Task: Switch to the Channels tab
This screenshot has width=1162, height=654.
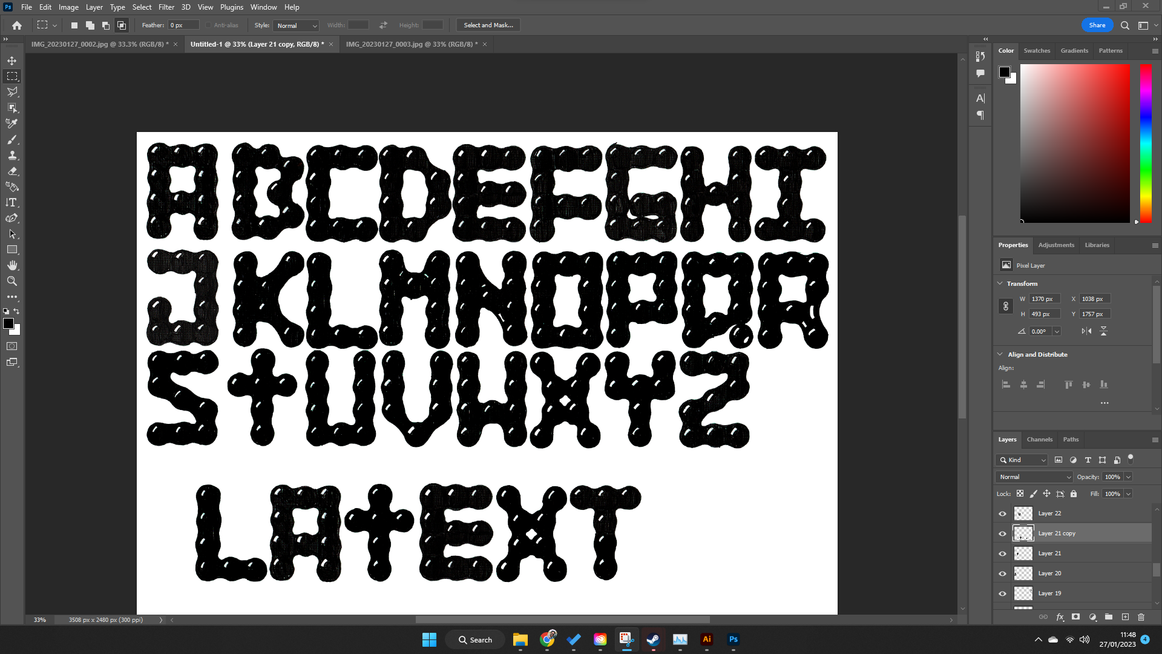Action: coord(1040,439)
